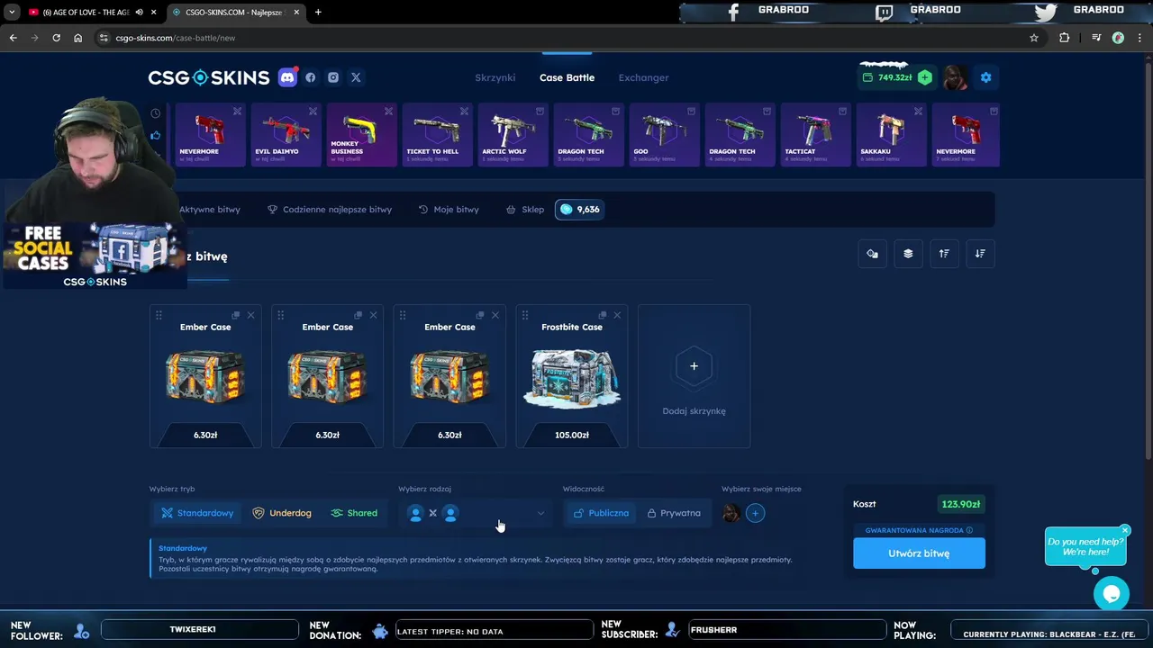The width and height of the screenshot is (1153, 648).
Task: Duplicate the Frostbite Case
Action: point(603,315)
